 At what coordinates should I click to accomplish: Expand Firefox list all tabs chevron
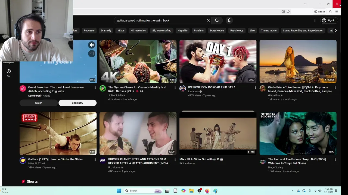305,4
